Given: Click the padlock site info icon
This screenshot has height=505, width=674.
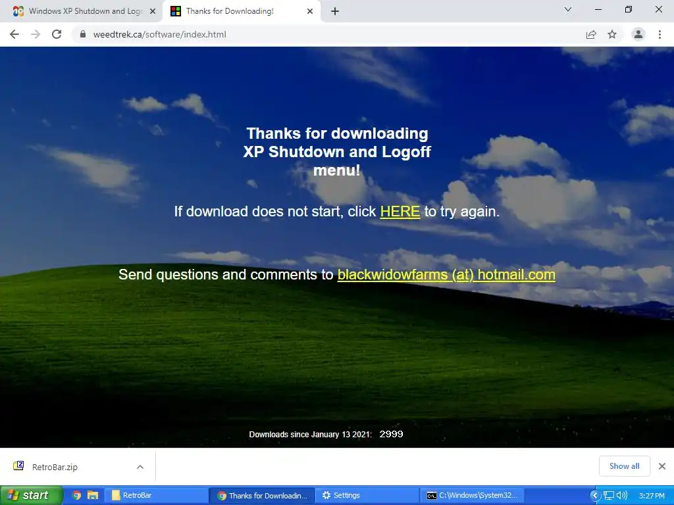Looking at the screenshot, I should pyautogui.click(x=83, y=34).
